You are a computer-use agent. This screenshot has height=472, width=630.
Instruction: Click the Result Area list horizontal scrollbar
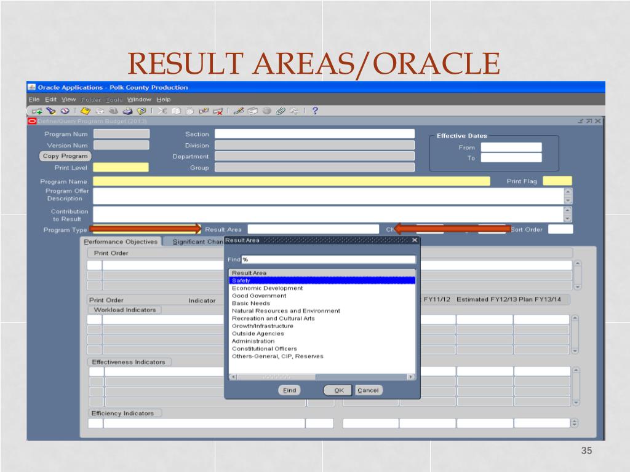click(322, 377)
